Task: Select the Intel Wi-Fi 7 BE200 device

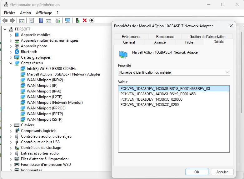Action: click(52, 69)
